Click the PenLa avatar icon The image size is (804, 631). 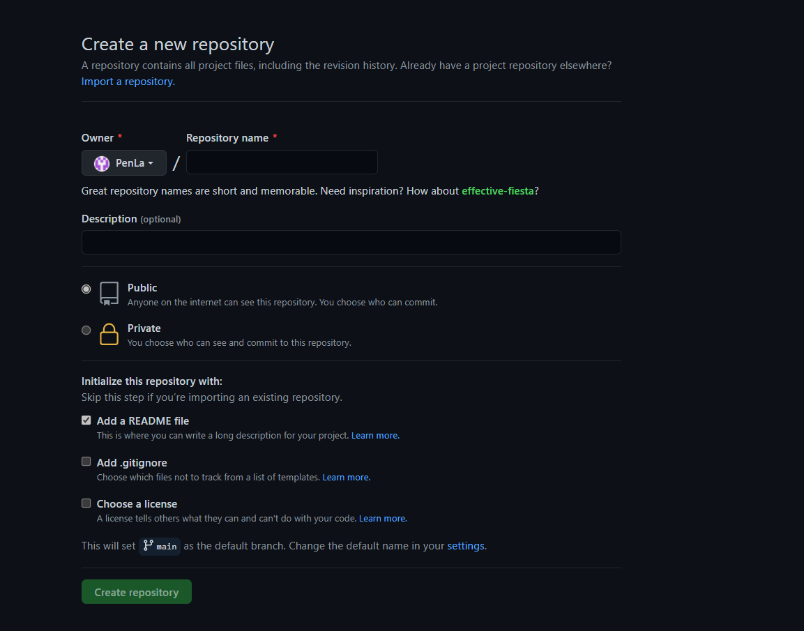point(102,164)
